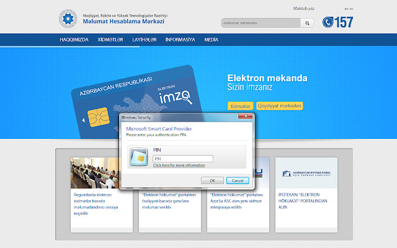Open the MEDİA menu
Viewport: 397px width, 248px height.
[211, 40]
